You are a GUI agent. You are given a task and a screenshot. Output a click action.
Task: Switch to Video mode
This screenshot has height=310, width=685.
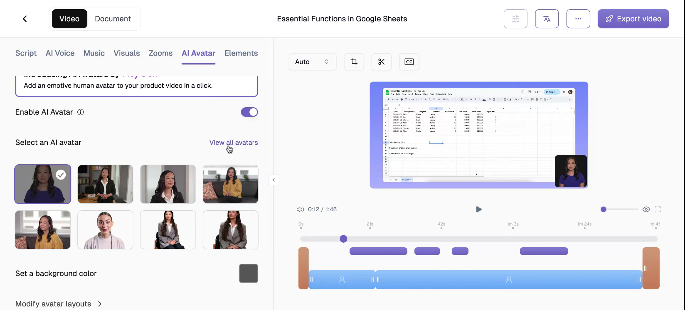coord(69,19)
